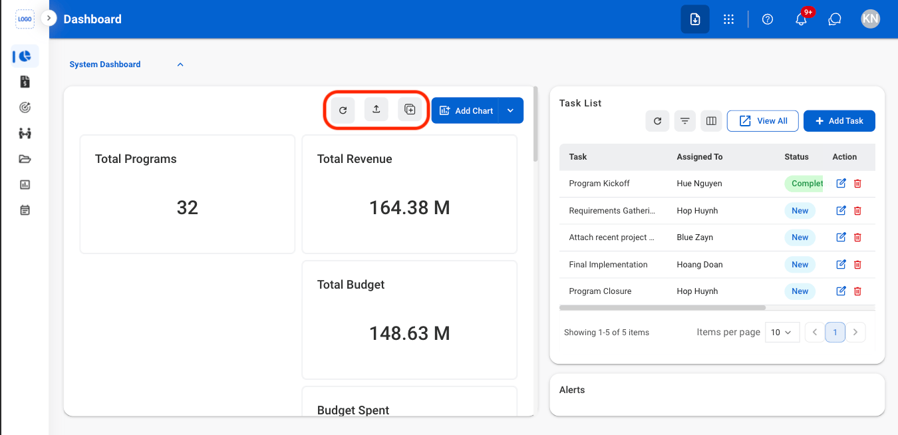The width and height of the screenshot is (898, 435).
Task: Edit the Program Closure task
Action: (x=841, y=291)
